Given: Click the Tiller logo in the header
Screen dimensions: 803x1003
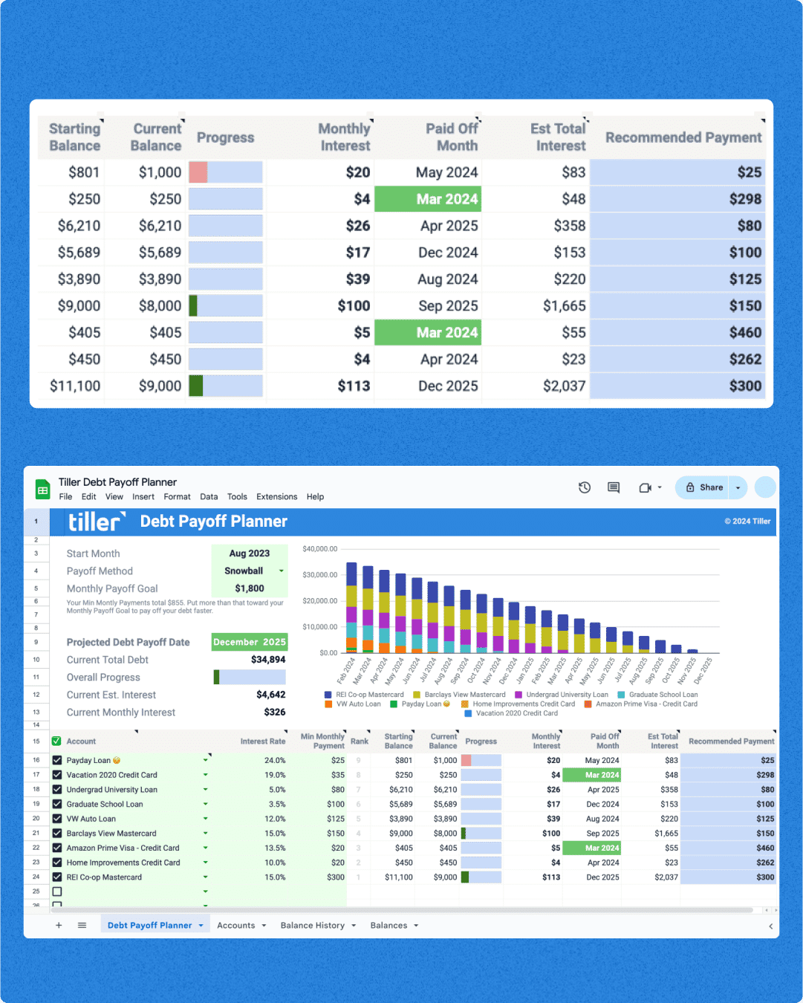Looking at the screenshot, I should 97,522.
